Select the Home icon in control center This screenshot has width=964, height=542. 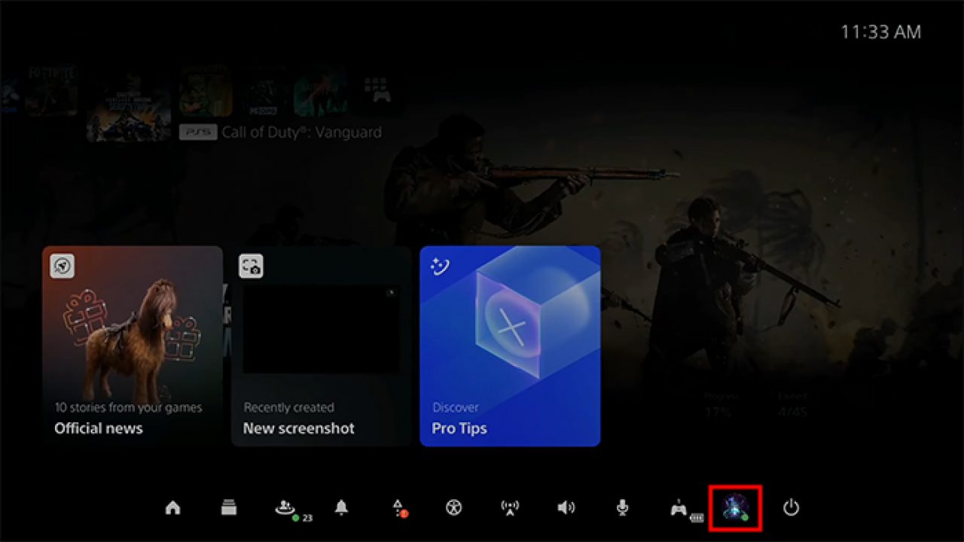[x=172, y=508]
